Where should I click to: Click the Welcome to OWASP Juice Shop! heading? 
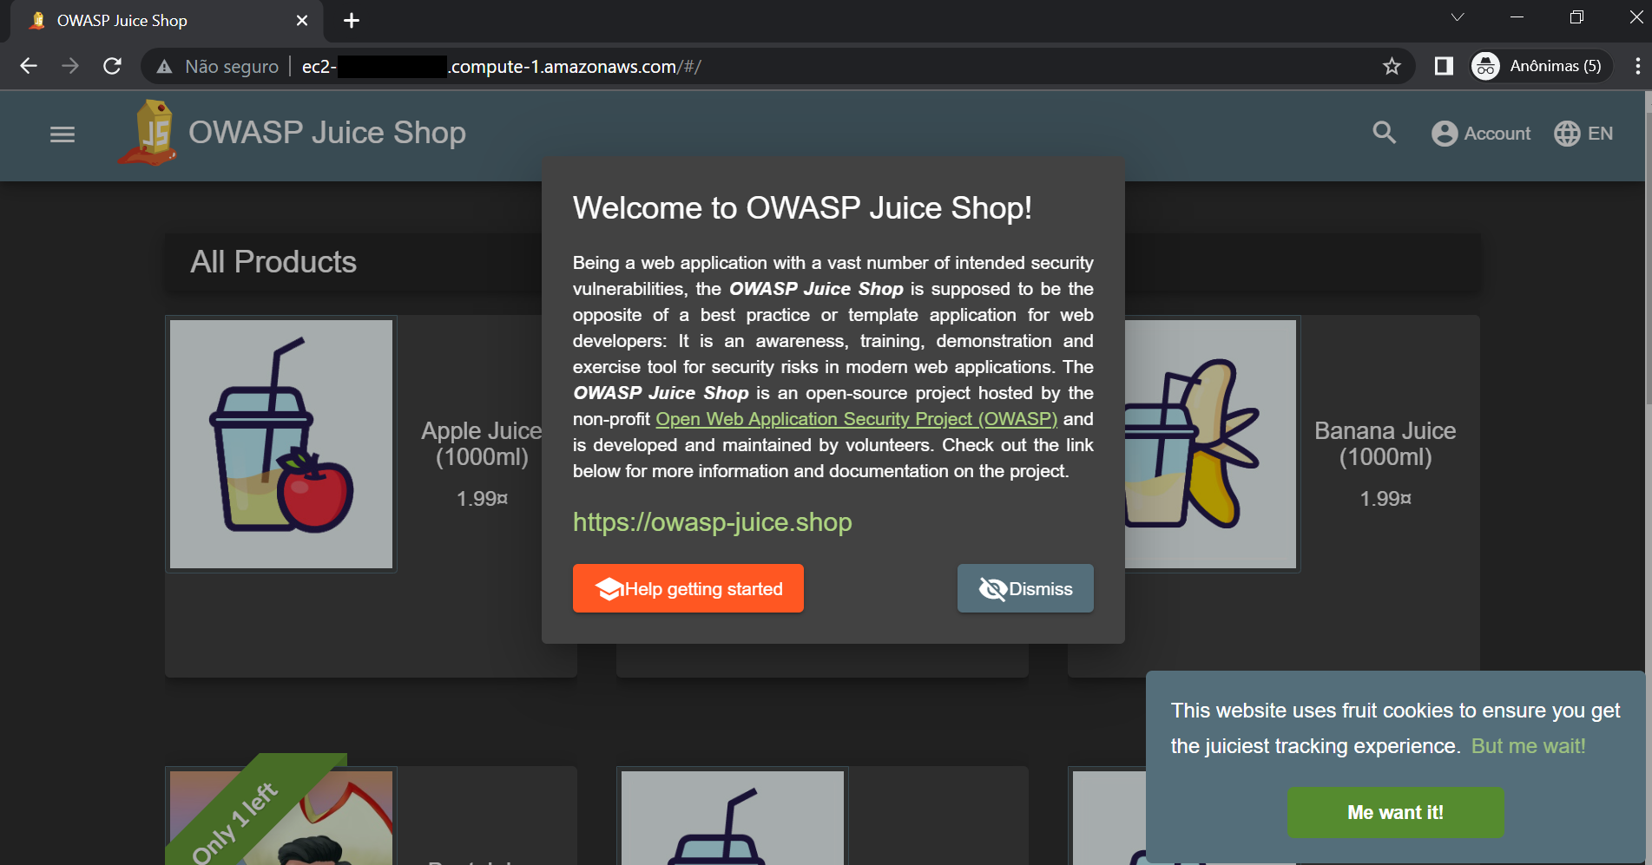click(802, 208)
